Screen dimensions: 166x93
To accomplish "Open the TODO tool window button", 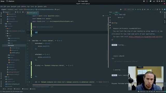I will coord(10,89).
